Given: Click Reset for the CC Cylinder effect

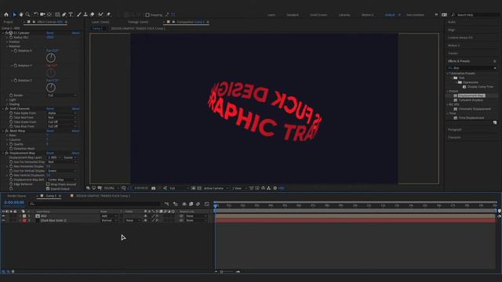Looking at the screenshot, I should click(x=50, y=33).
